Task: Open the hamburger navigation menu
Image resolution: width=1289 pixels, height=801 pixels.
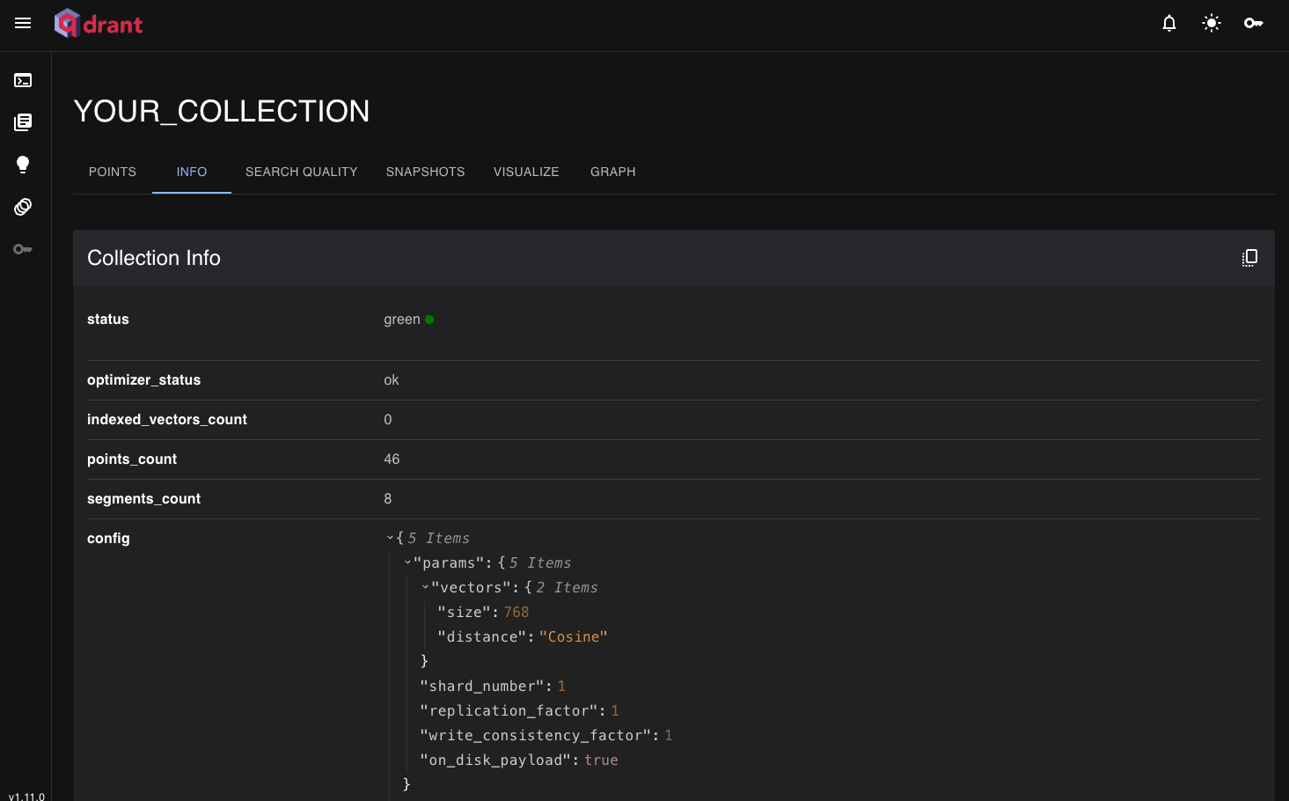Action: coord(23,24)
